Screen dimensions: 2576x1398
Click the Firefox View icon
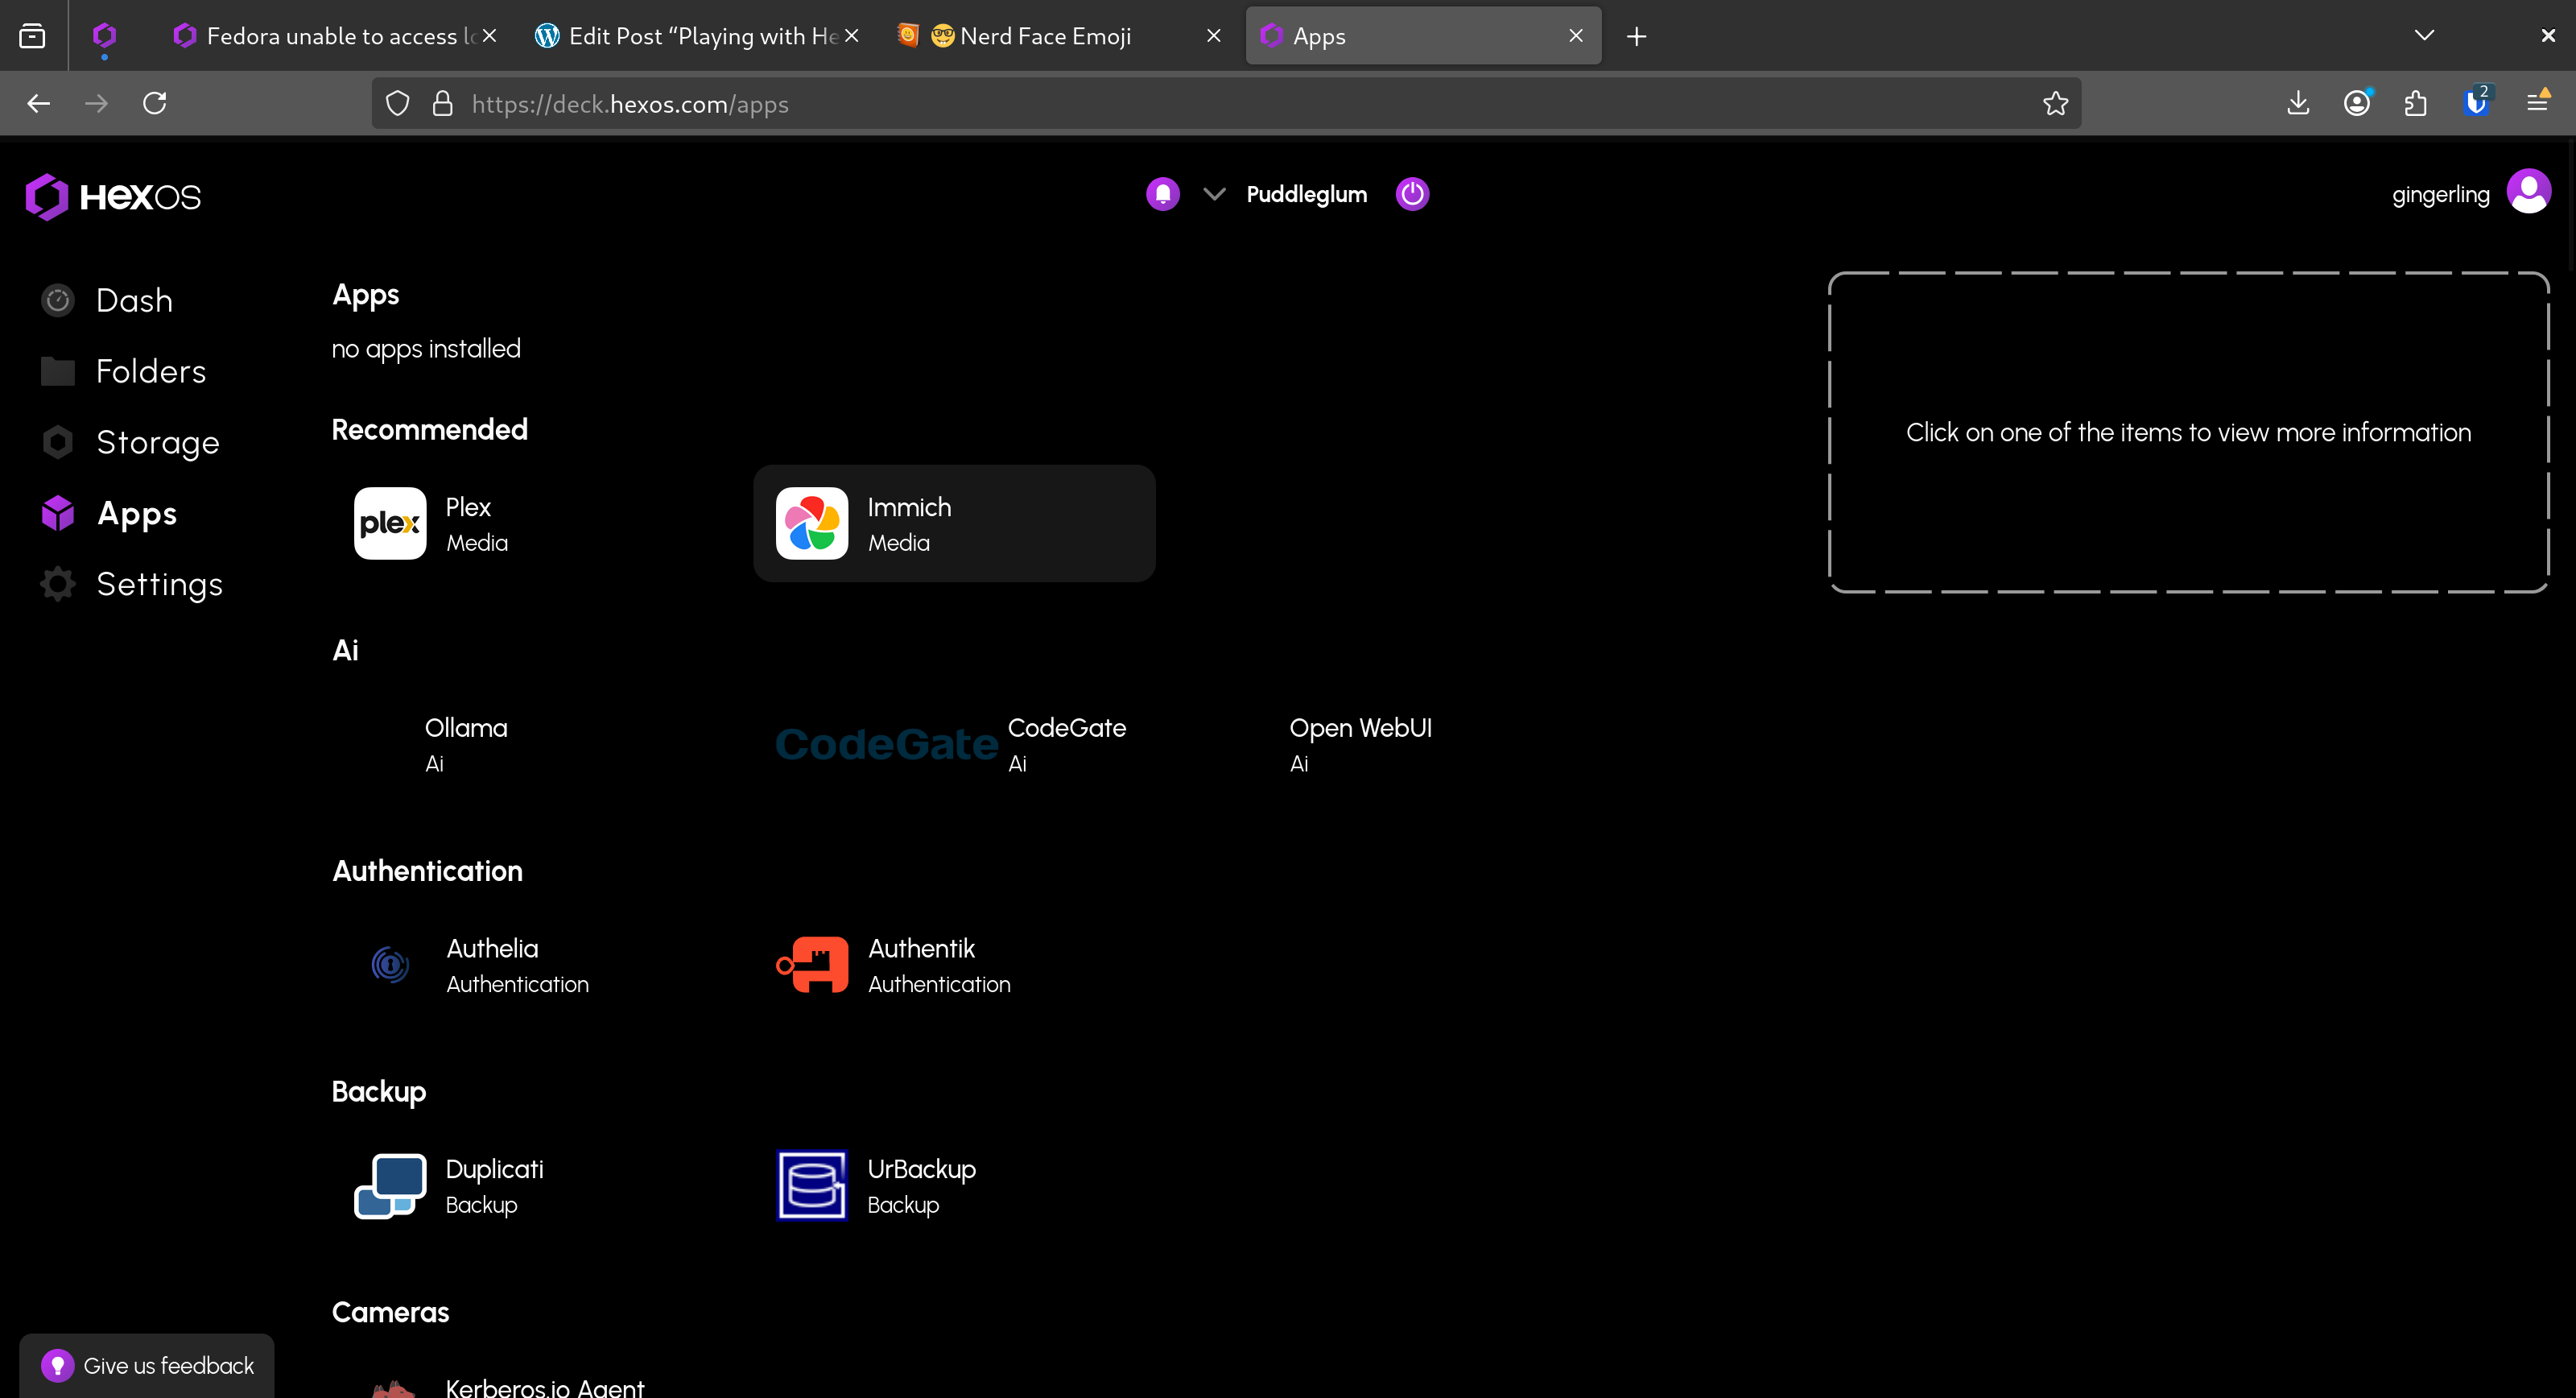[32, 36]
